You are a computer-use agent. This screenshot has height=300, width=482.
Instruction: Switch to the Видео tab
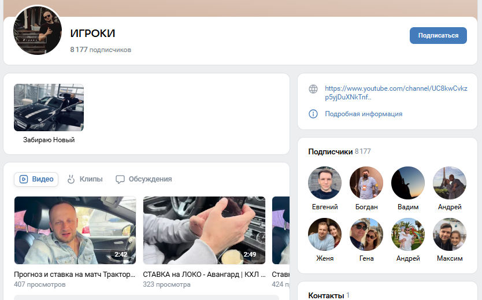coord(36,179)
